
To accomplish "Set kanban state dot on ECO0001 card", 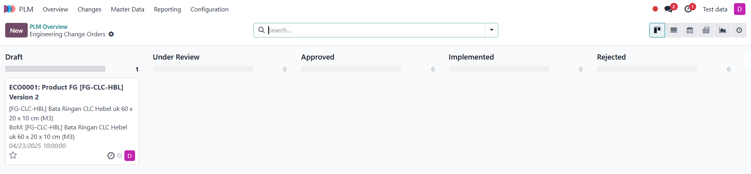I will coord(120,156).
